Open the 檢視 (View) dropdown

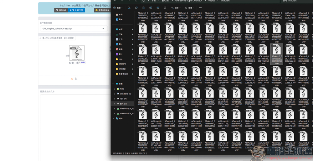190,8
